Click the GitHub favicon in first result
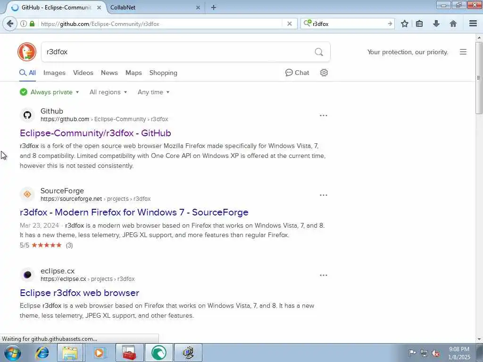Viewport: 483px width, 362px height. click(x=27, y=115)
